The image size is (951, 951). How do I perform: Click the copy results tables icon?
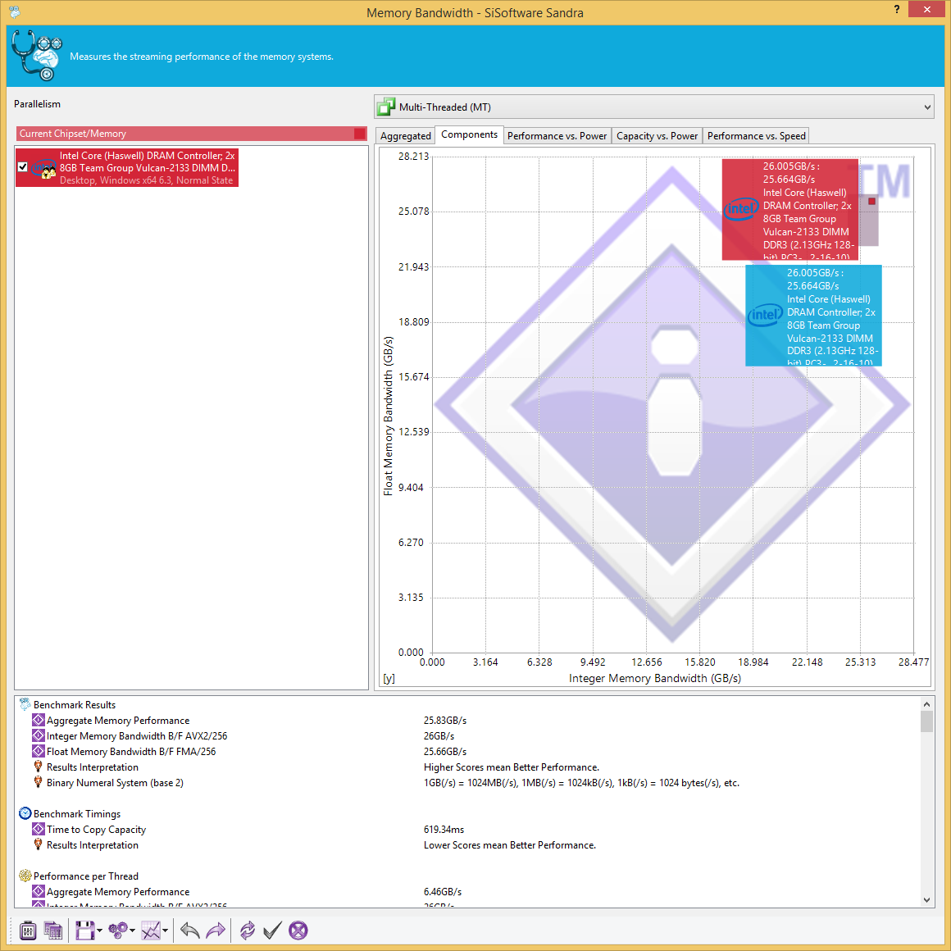coord(53,931)
